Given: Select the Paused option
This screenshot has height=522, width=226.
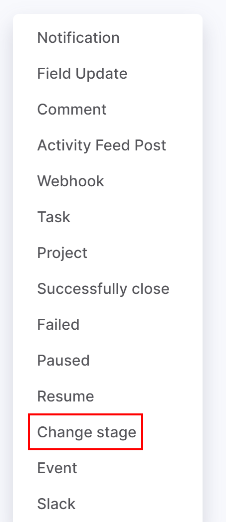Looking at the screenshot, I should (63, 361).
